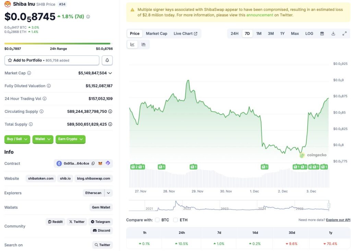Add the token to MetaMask via the fox icon
Image resolution: width=351 pixels, height=251 pixels.
[100, 164]
